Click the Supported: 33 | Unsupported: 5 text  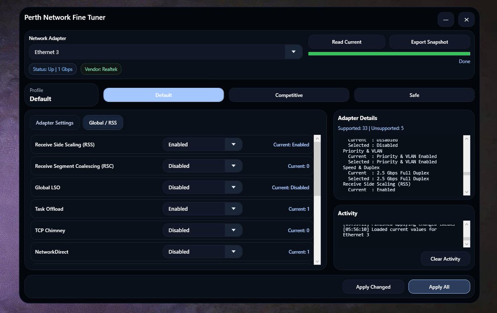(371, 128)
